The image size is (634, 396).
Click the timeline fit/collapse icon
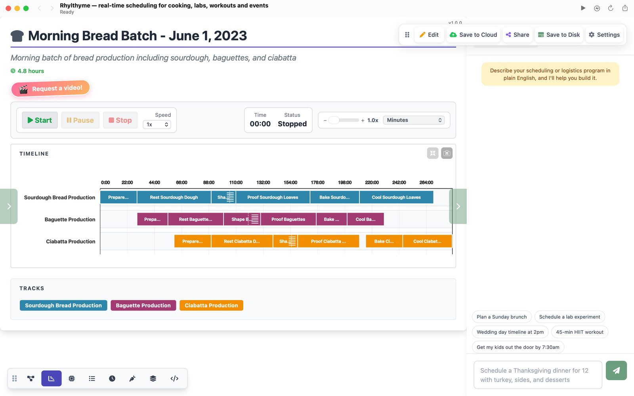(433, 153)
